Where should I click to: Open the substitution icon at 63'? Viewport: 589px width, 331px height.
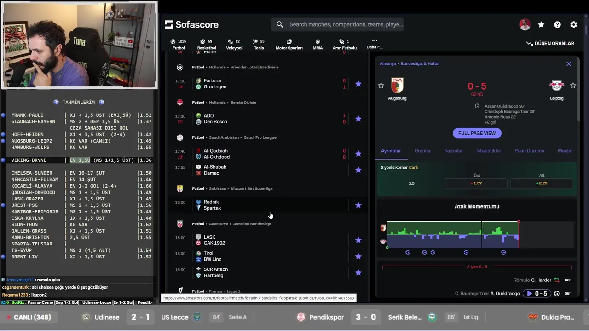(557, 280)
